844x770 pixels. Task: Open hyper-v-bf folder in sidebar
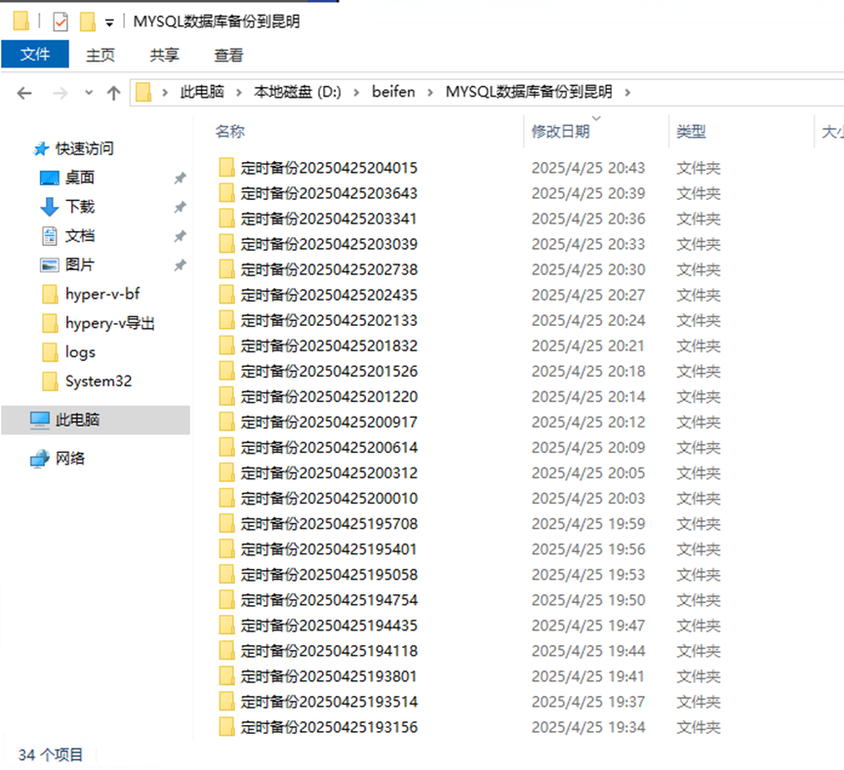[102, 294]
